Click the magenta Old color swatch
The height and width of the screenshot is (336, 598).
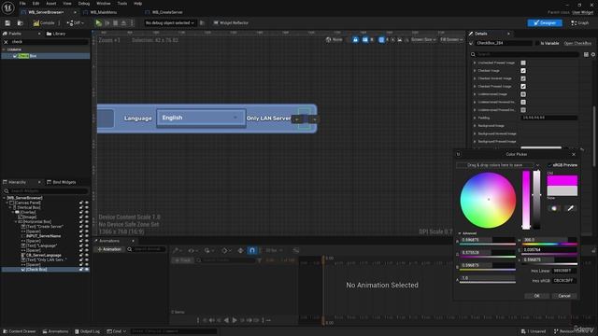[562, 180]
